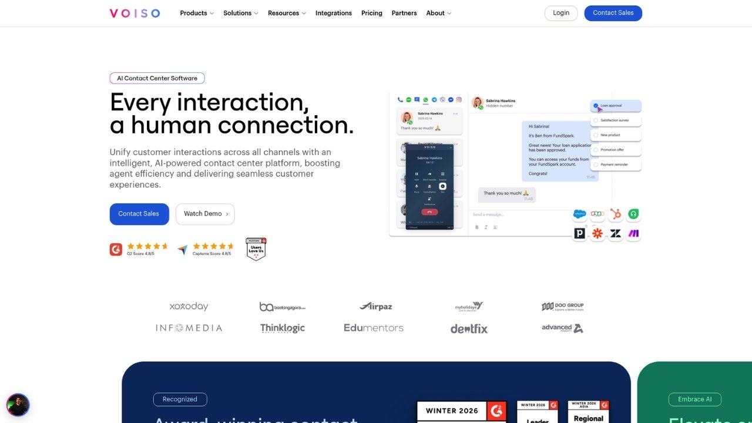The image size is (752, 423).
Task: Click the DOO Group customer logo
Action: [562, 307]
